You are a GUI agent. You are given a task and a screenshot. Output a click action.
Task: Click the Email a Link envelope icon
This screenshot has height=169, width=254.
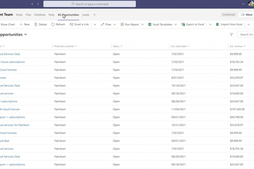pyautogui.click(x=71, y=25)
